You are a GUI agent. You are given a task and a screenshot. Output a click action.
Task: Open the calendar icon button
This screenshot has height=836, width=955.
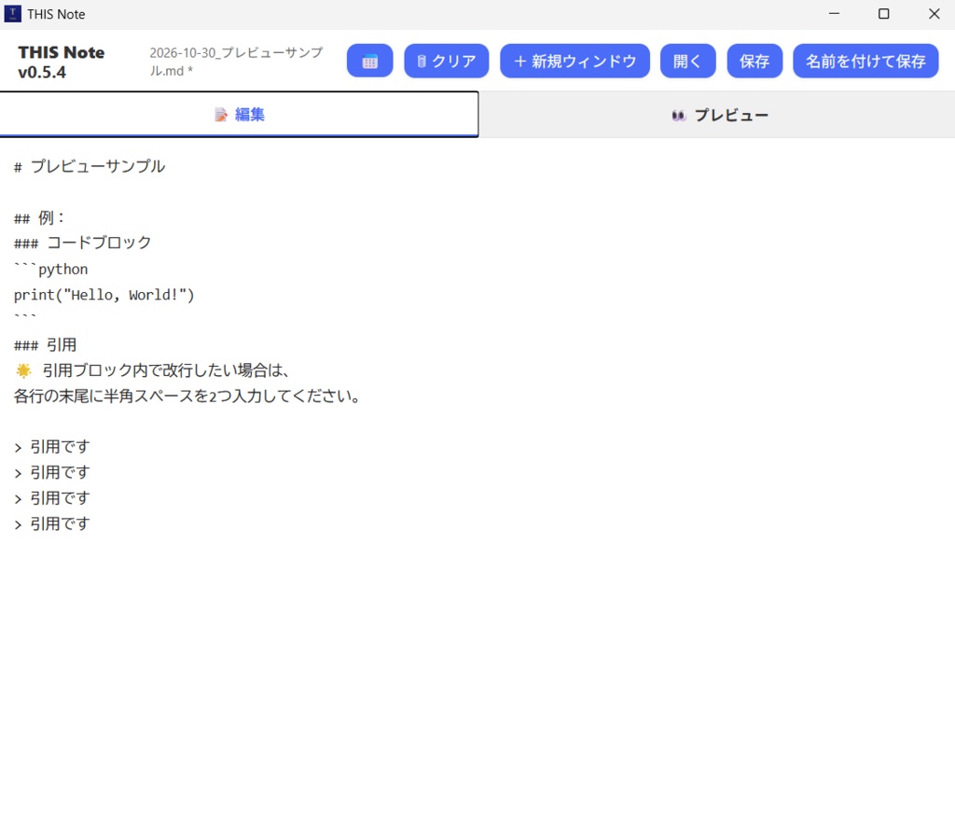(369, 61)
